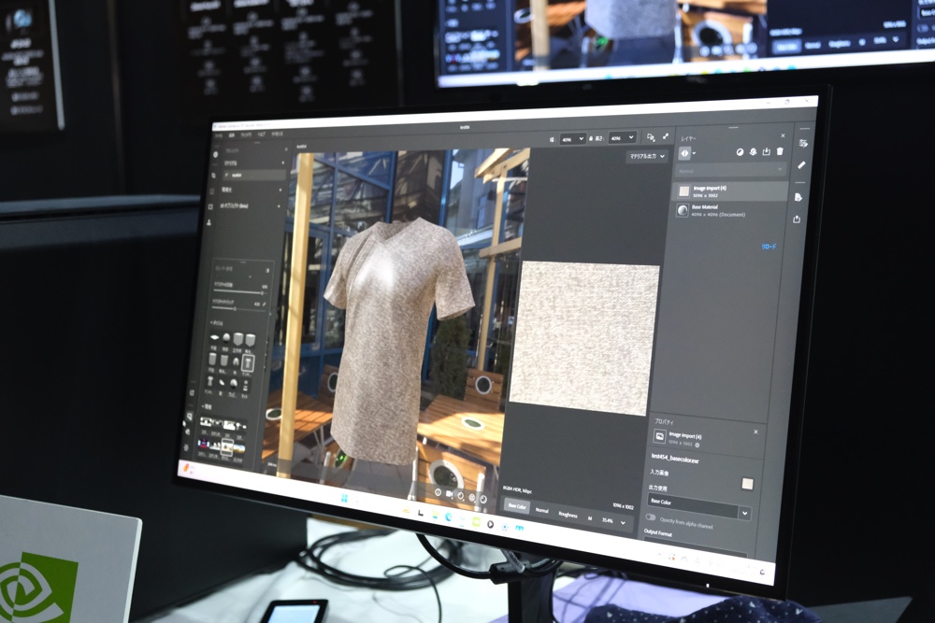Click the camera icon below the 3D viewport
935x623 pixels.
449,493
